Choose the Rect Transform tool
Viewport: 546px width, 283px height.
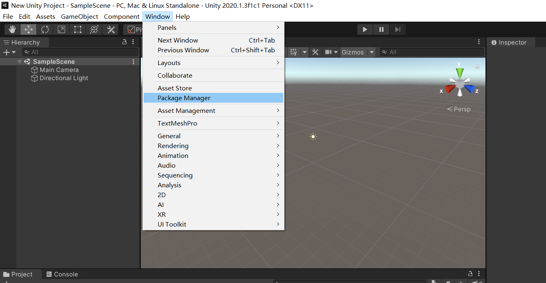coord(77,29)
